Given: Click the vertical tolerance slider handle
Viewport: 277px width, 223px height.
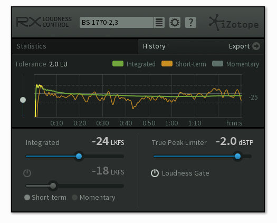Looking at the screenshot, I should [x=23, y=100].
